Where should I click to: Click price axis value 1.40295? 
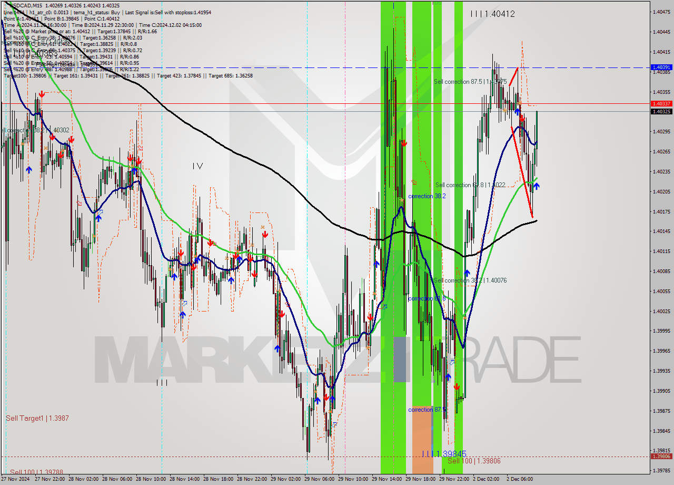point(661,131)
